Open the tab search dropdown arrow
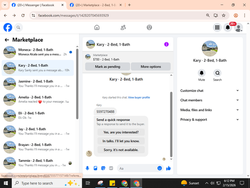 tap(5, 5)
